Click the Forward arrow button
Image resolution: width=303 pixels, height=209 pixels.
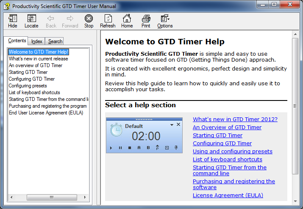point(70,21)
